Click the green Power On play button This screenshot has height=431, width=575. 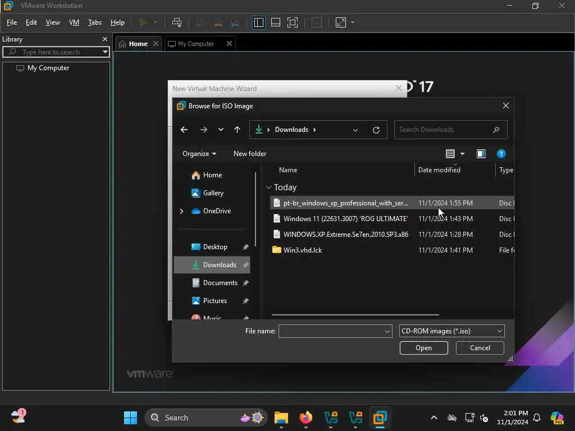tap(143, 22)
